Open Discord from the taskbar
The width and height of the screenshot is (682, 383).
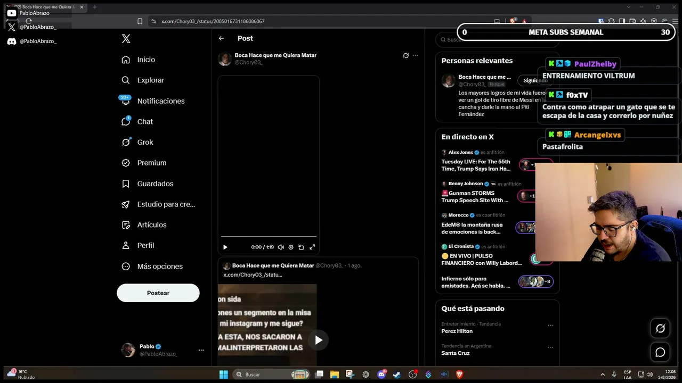tap(381, 374)
